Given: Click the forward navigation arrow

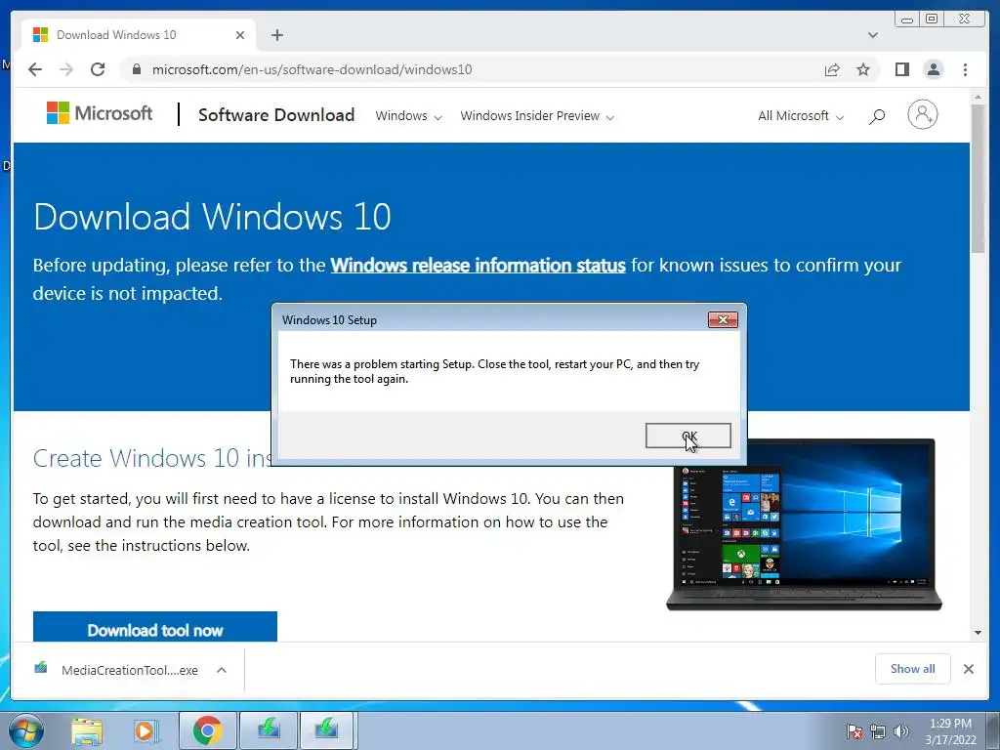Looking at the screenshot, I should coord(66,69).
